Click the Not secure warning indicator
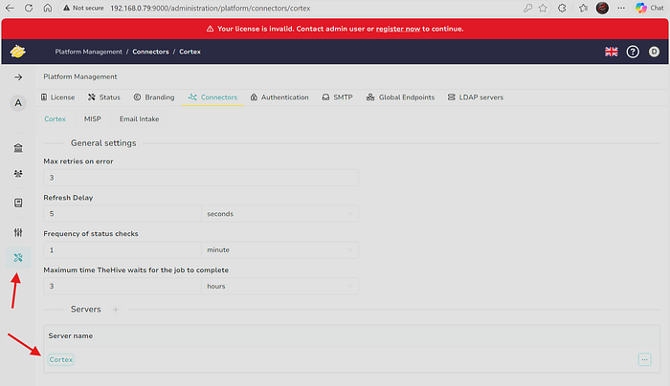This screenshot has height=386, width=670. 83,8
